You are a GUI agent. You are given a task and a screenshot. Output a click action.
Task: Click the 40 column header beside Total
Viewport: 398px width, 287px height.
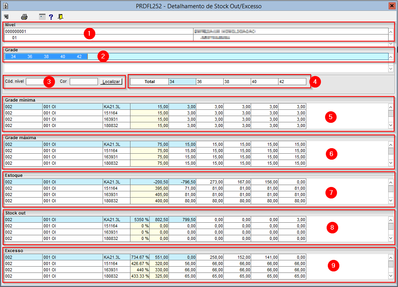[x=264, y=82]
